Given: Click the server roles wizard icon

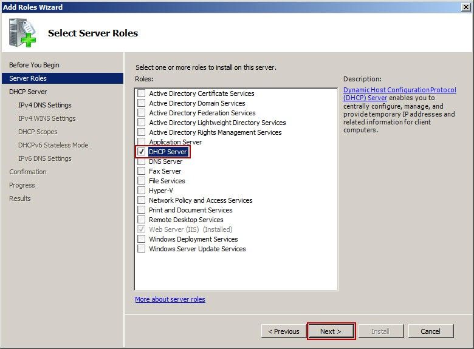Looking at the screenshot, I should pyautogui.click(x=22, y=33).
